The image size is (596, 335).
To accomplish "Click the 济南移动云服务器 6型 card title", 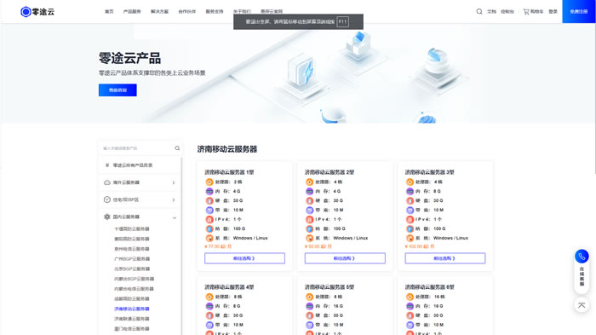I will [x=429, y=287].
